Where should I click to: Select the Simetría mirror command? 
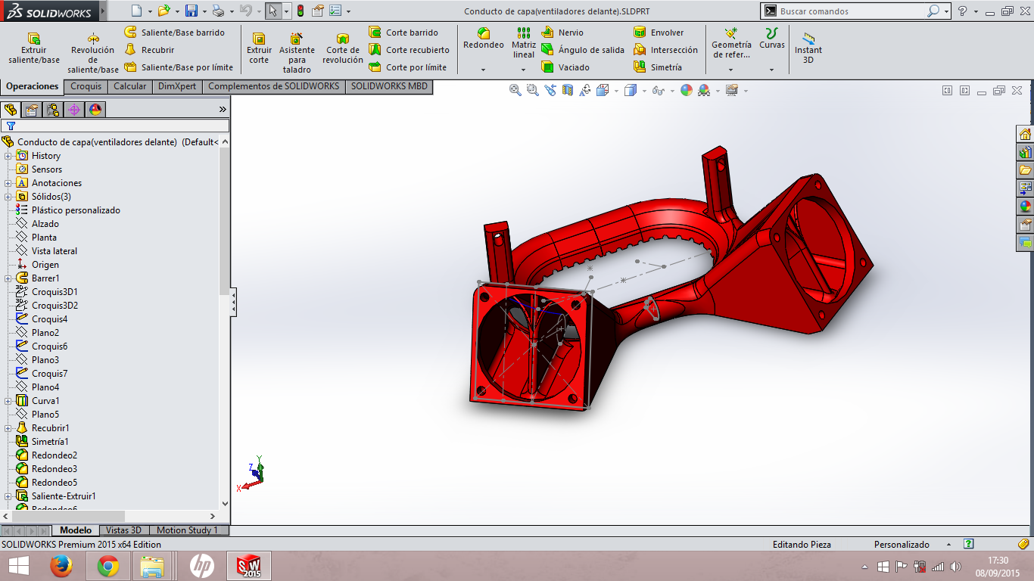point(658,67)
